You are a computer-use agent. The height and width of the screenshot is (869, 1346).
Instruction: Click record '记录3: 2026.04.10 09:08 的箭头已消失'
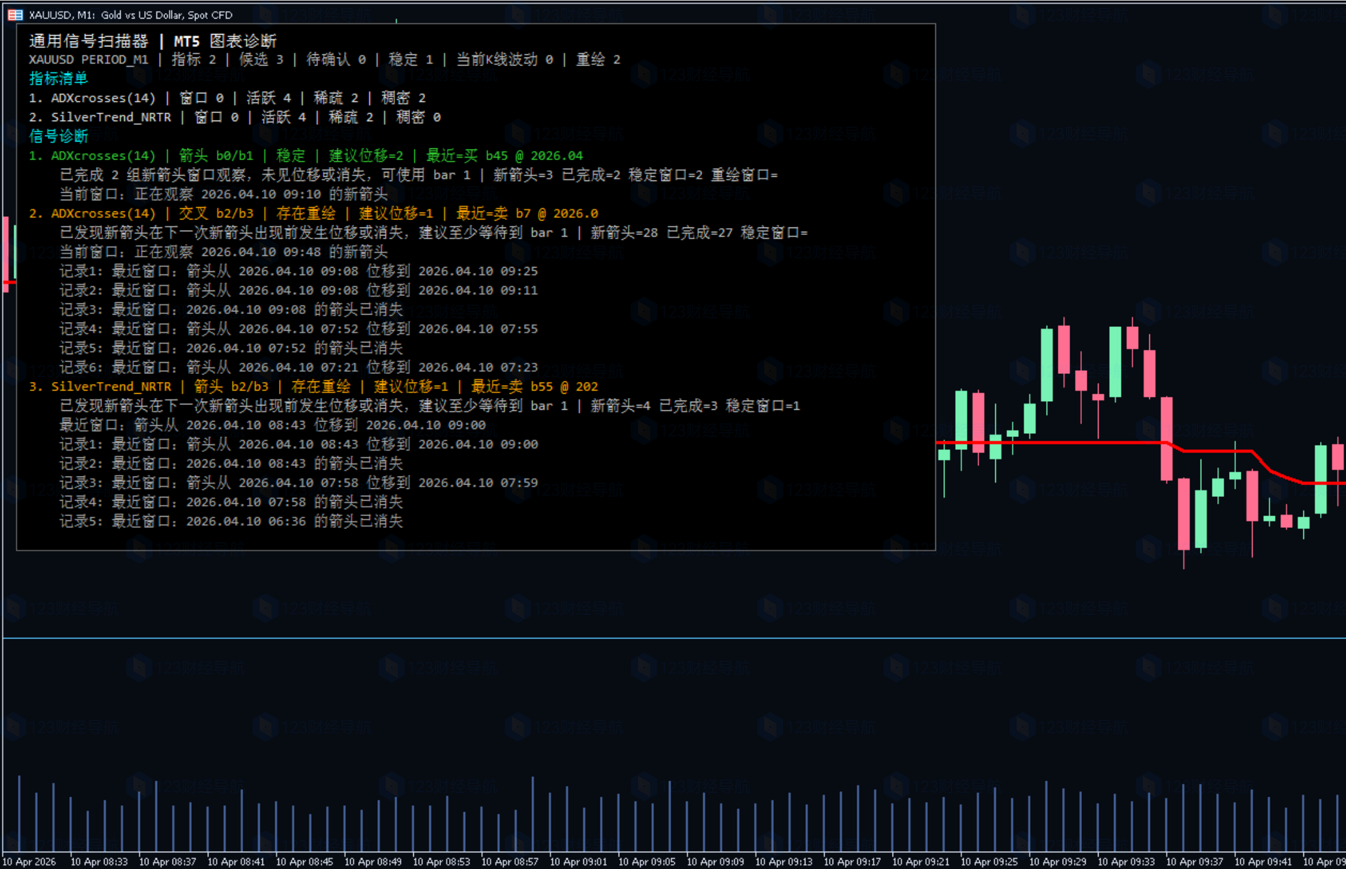pyautogui.click(x=231, y=310)
